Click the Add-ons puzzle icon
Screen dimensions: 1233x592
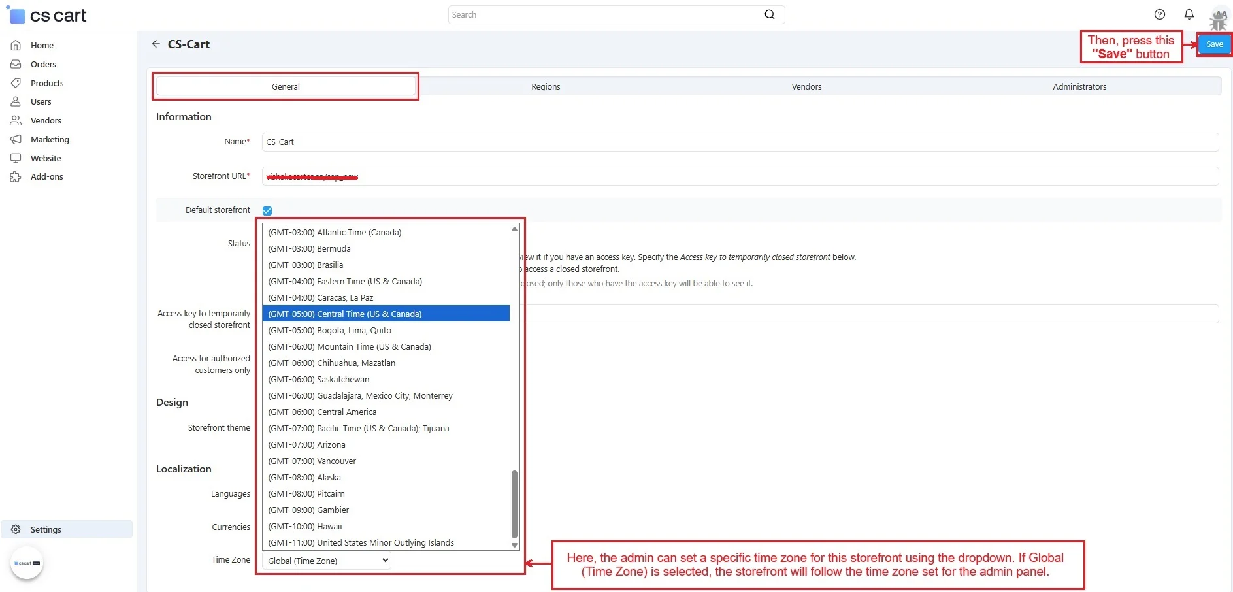pos(16,177)
